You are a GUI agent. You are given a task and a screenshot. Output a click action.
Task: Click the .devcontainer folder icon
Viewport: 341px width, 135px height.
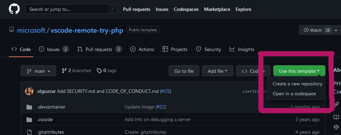click(x=29, y=107)
